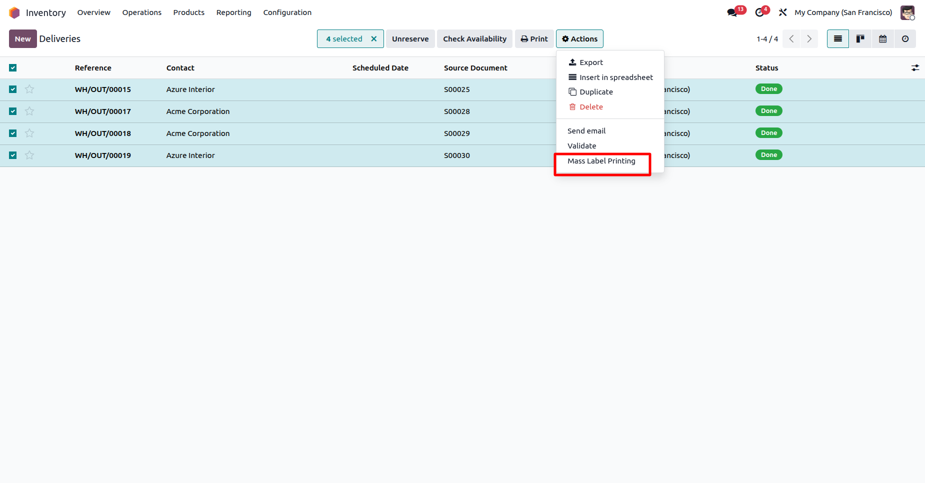Uncheck the select-all header checkbox
The height and width of the screenshot is (483, 925).
(13, 68)
